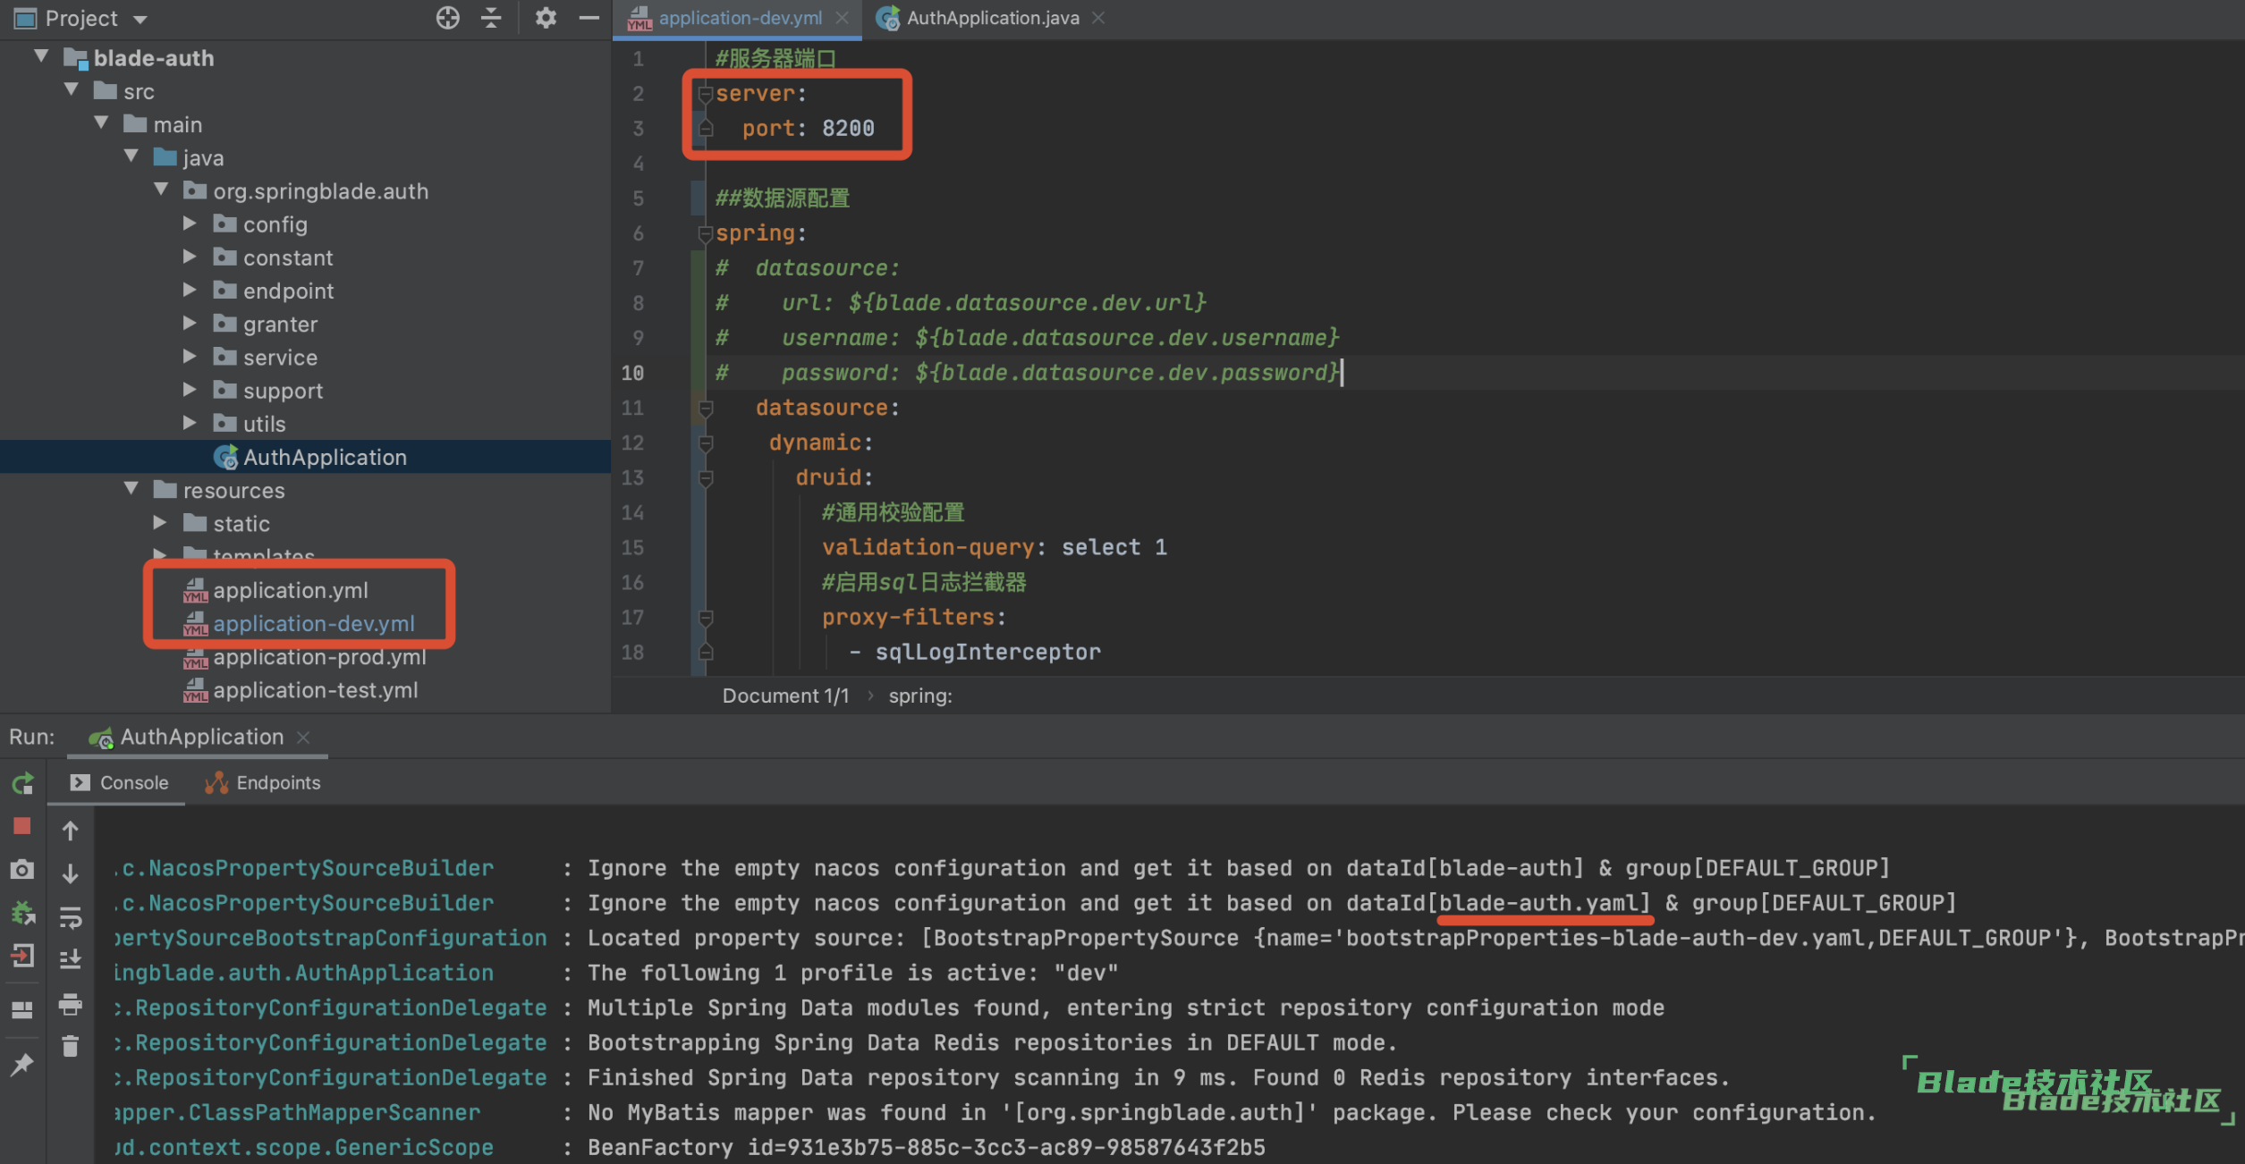Screen dimensions: 2245x1164
Task: Collapse the src folder
Action: pos(72,89)
